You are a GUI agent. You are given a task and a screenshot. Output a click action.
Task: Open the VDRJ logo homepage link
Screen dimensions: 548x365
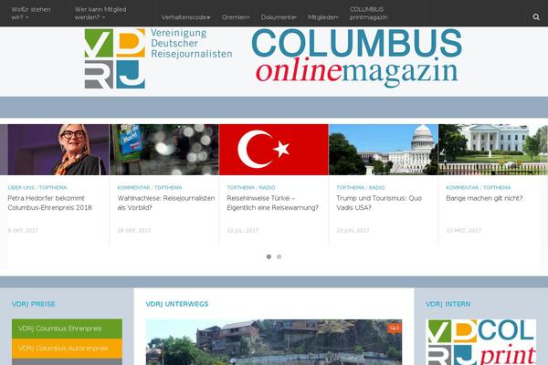(x=115, y=58)
